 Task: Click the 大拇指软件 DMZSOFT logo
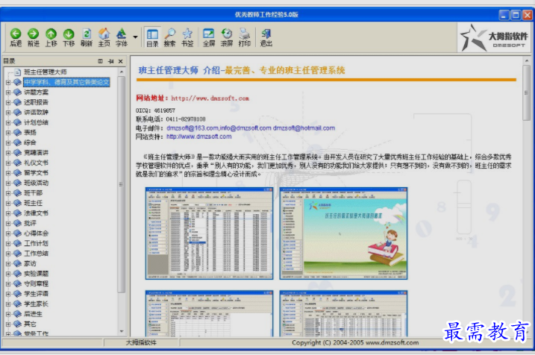tap(494, 38)
